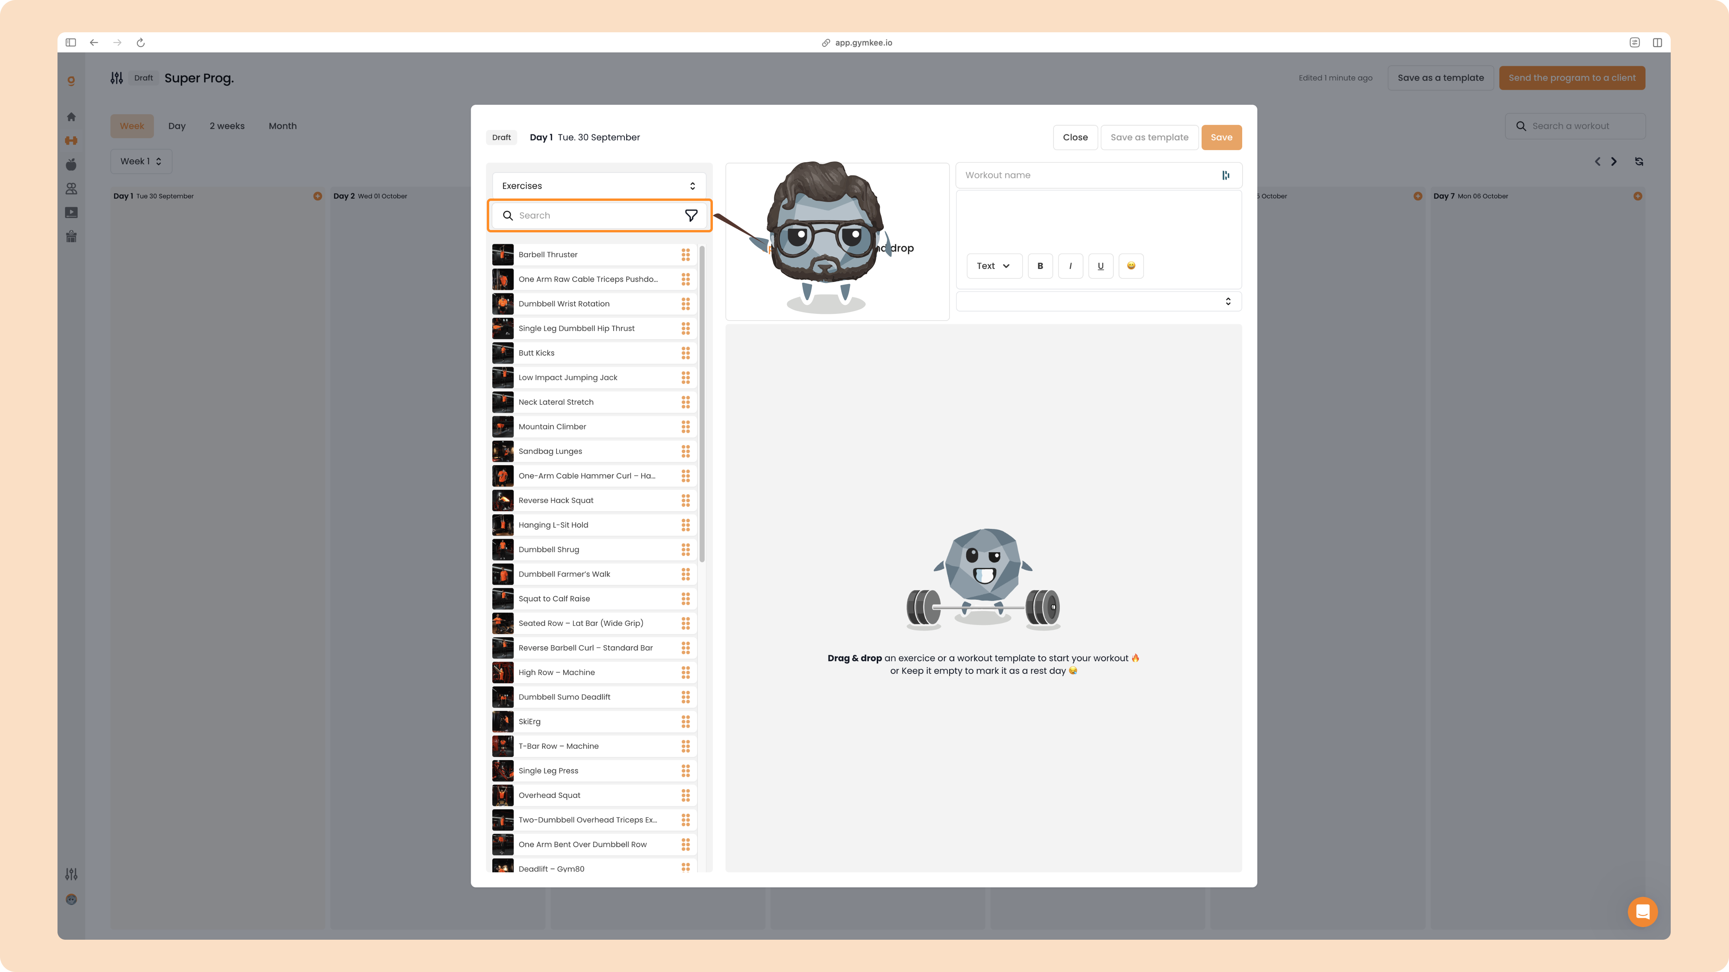Switch to the 2 weeks view tab
Screen dimensions: 1729x972
point(227,126)
